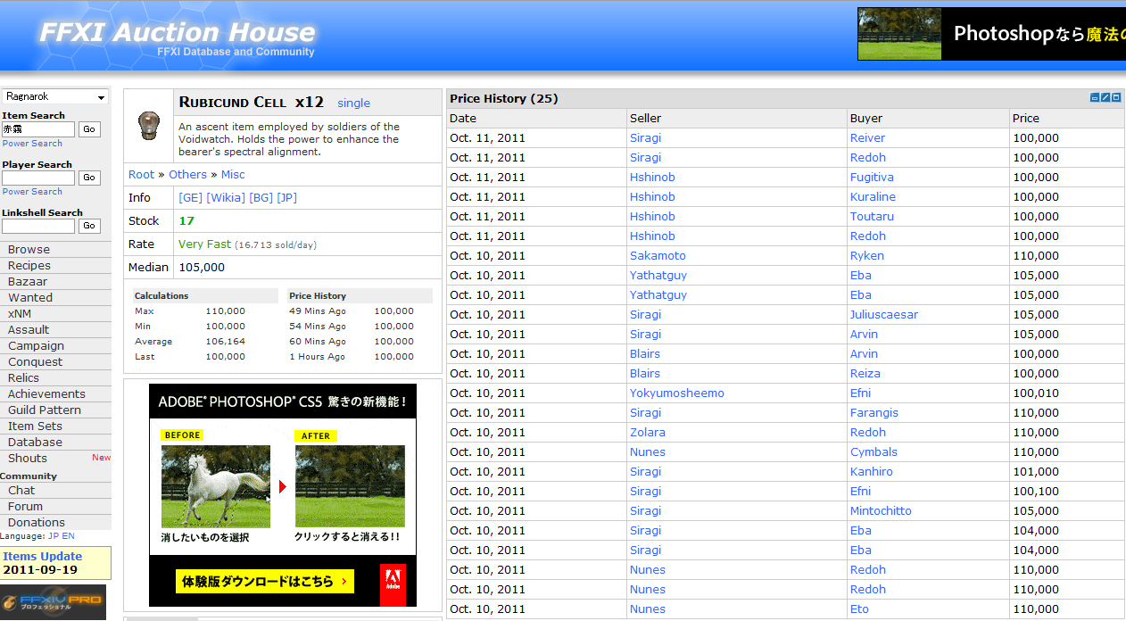
Task: Collapse the Price History panel
Action: [1095, 98]
